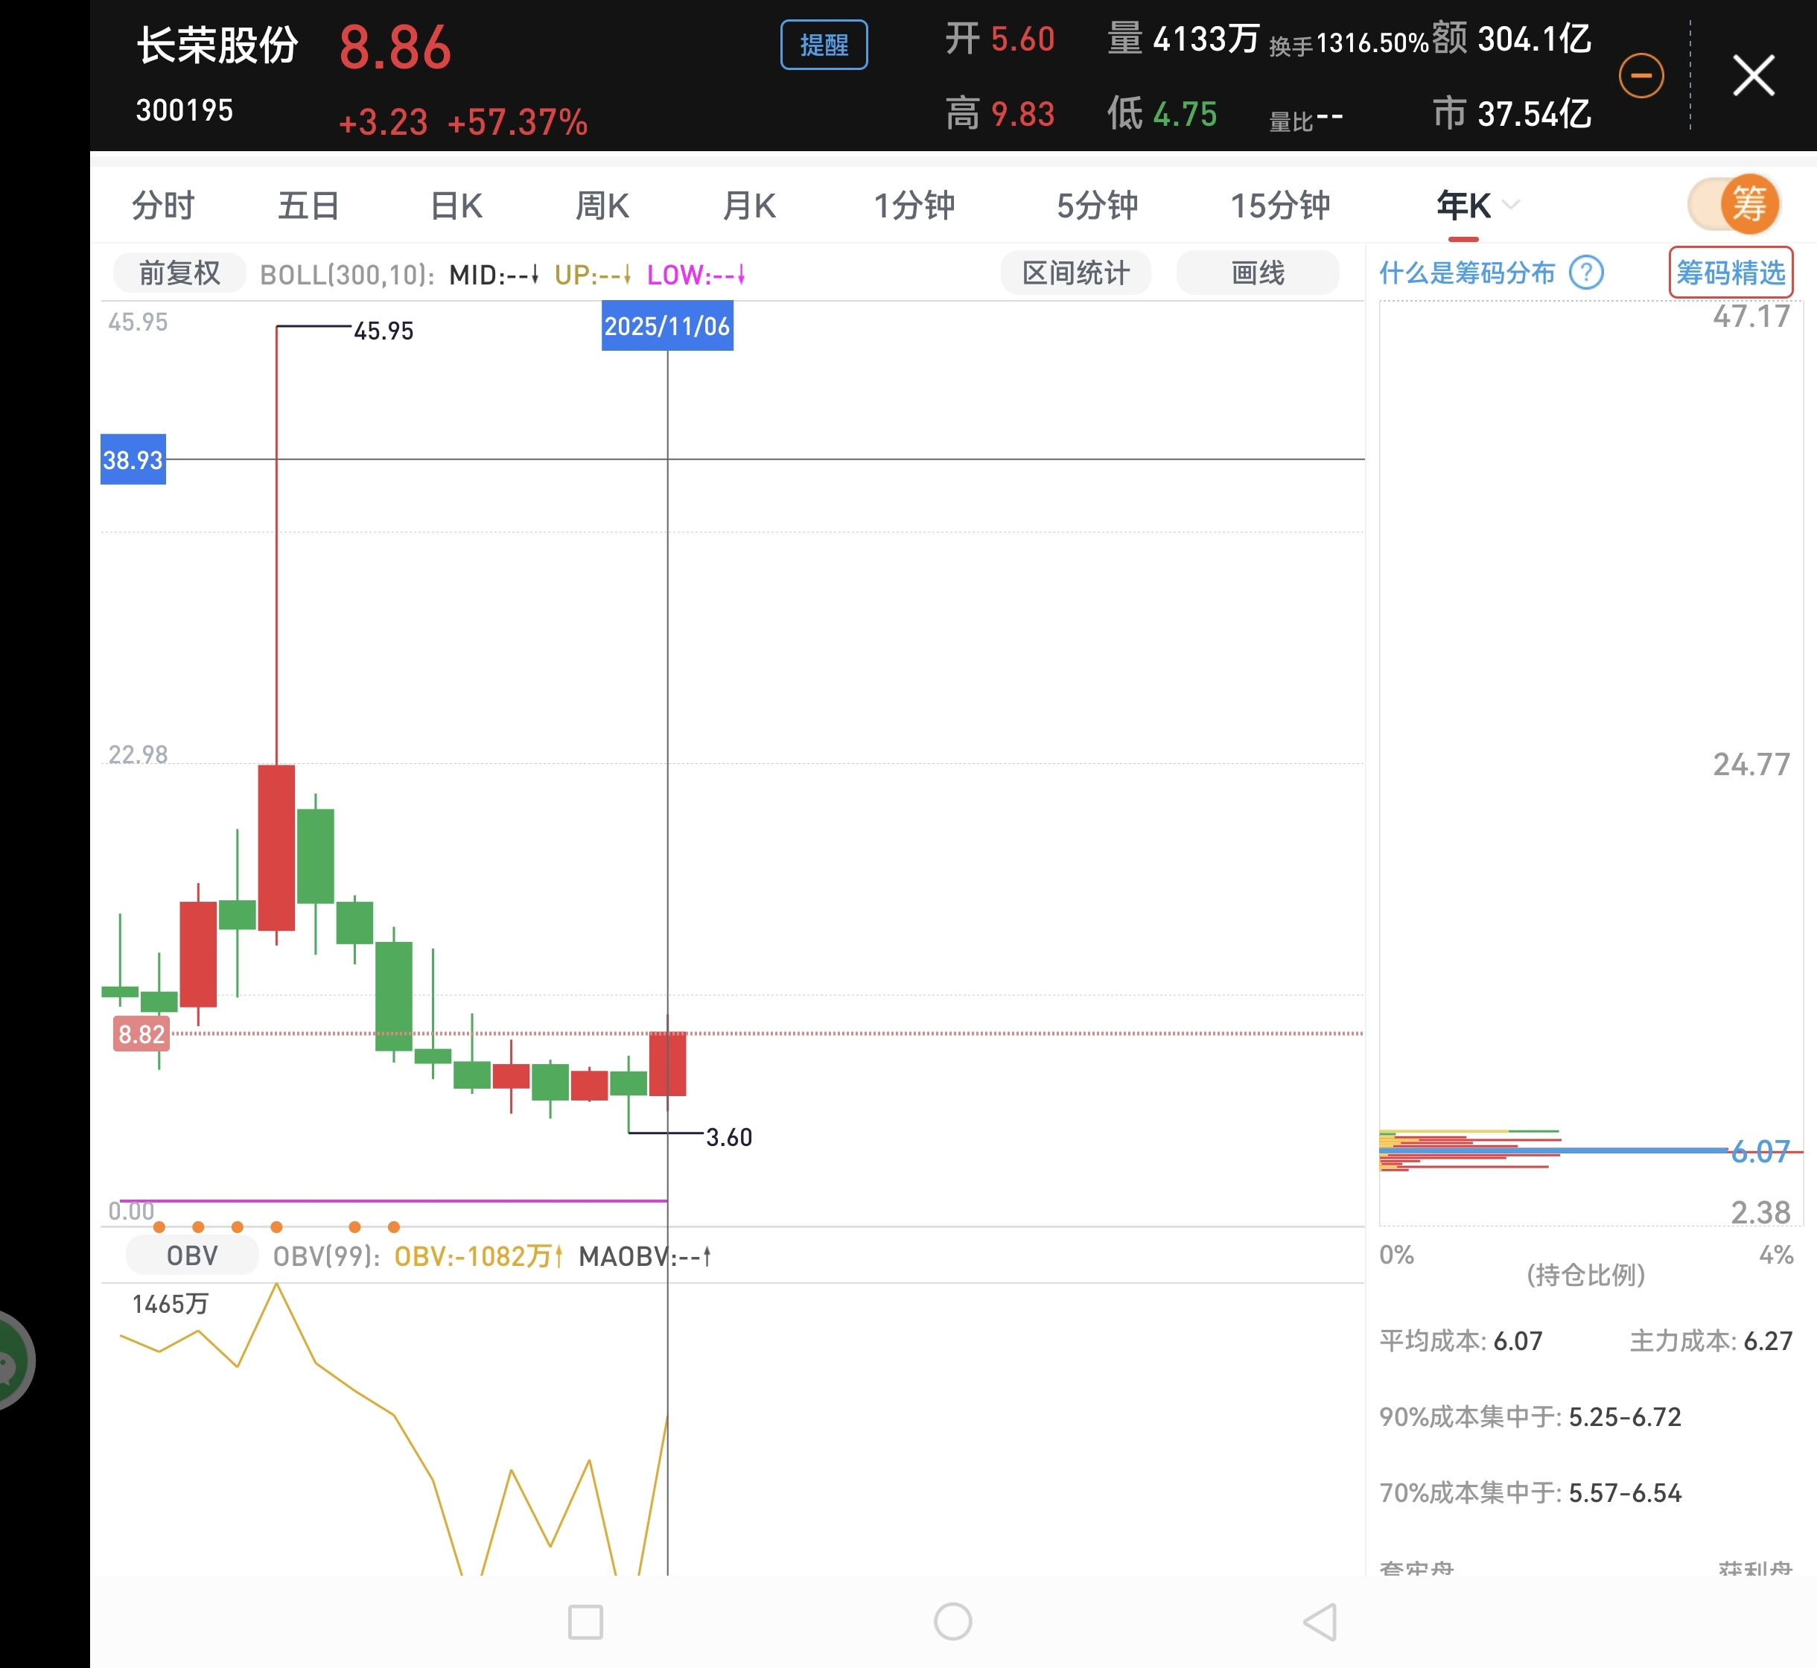Click the 38.93 crosshair price label
1817x1668 pixels.
133,460
